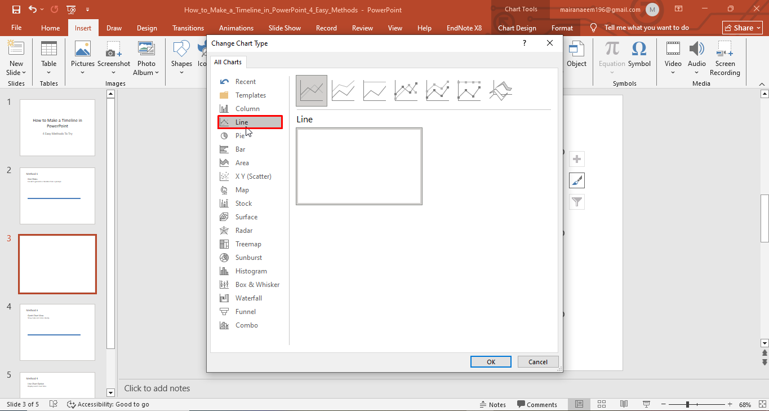Viewport: 769px width, 411px height.
Task: Save the presentation from the quick access toolbar
Action: tap(16, 10)
